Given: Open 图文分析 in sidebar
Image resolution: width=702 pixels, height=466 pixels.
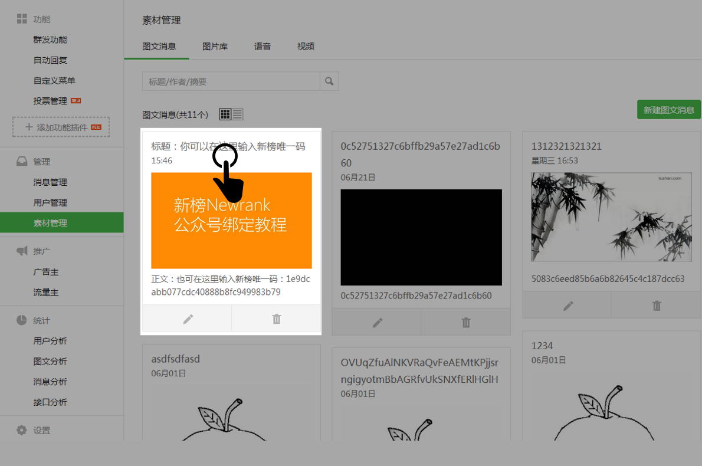Looking at the screenshot, I should pos(50,361).
